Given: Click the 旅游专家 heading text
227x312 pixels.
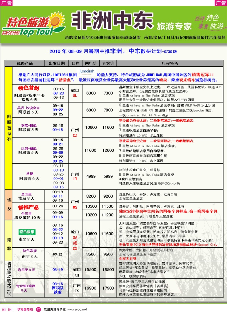Looking at the screenshot, I should 174,26.
